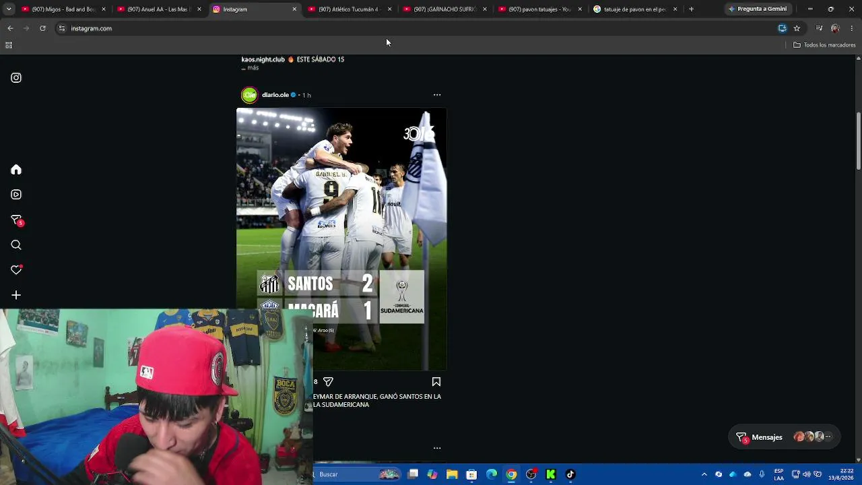This screenshot has height=485, width=862.
Task: Create a new post with plus icon
Action: [16, 295]
